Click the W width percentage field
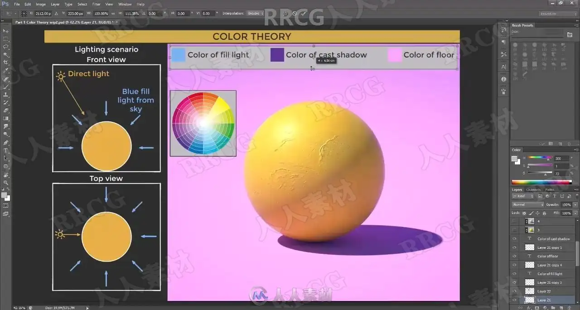This screenshot has width=580, height=310. [102, 14]
